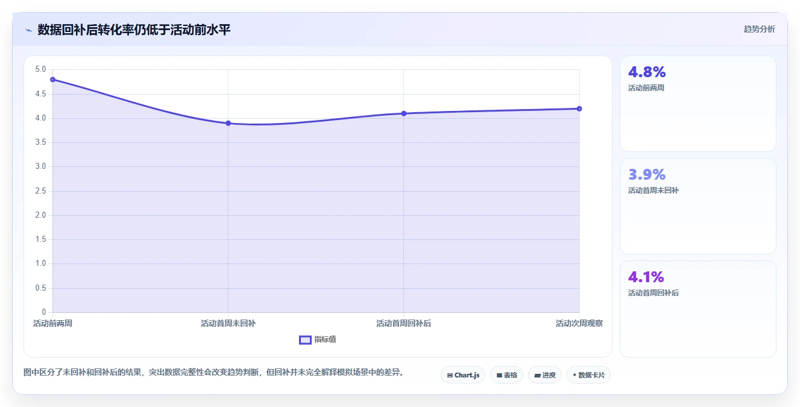This screenshot has width=800, height=407.
Task: Select the 表格 tag
Action: pos(506,375)
